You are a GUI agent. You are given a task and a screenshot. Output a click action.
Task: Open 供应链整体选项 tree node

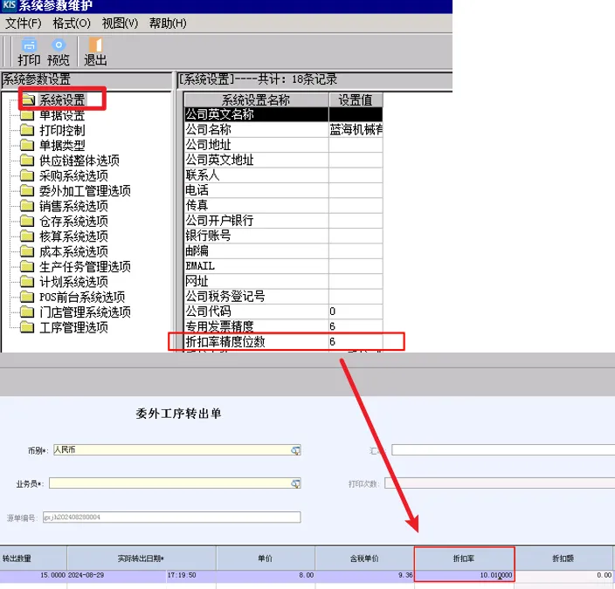point(79,161)
